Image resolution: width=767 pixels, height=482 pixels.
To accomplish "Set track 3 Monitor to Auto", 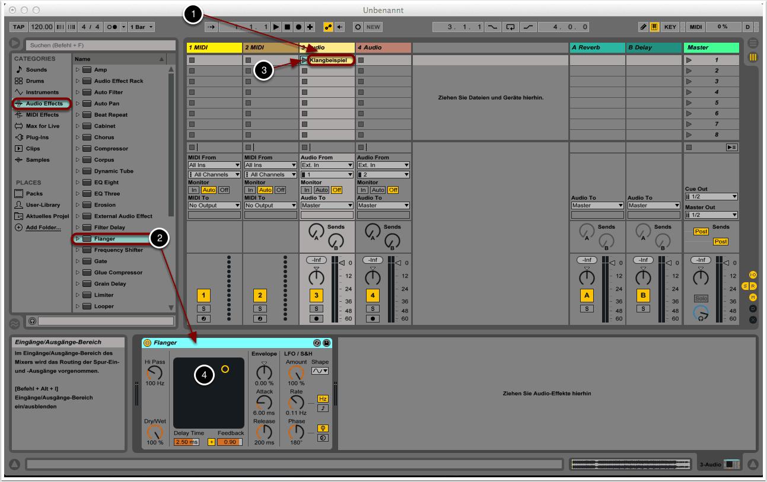I will tap(321, 190).
